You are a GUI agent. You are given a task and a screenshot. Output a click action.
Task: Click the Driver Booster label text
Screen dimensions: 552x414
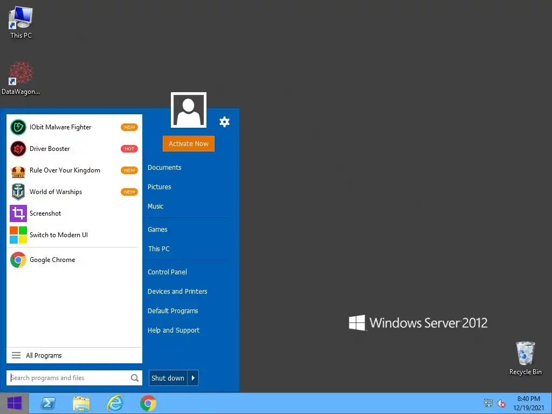[50, 149]
